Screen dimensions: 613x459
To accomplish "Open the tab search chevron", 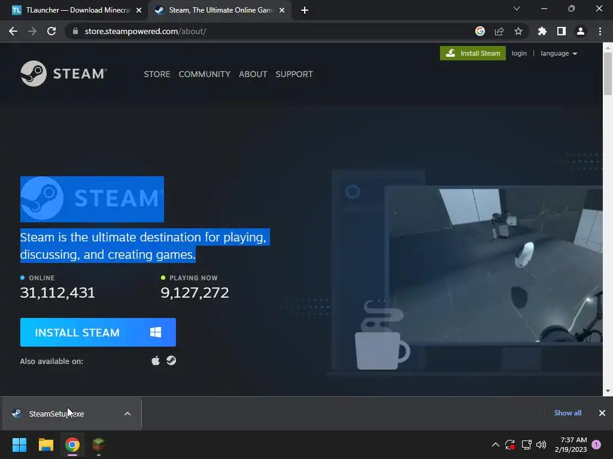I will click(517, 8).
